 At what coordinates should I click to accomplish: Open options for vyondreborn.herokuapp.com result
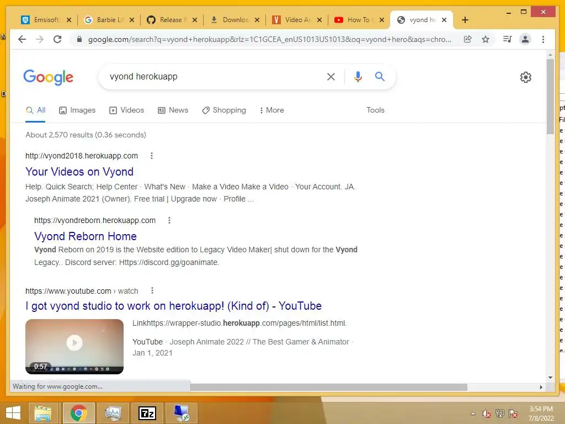169,220
